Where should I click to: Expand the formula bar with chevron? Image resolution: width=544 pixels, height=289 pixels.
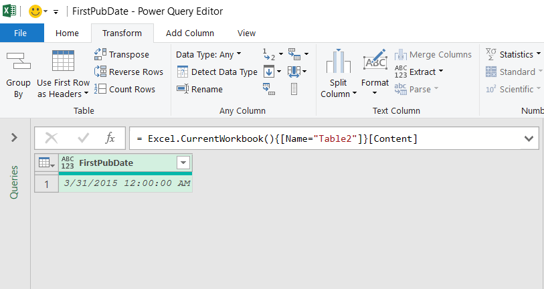(x=529, y=138)
